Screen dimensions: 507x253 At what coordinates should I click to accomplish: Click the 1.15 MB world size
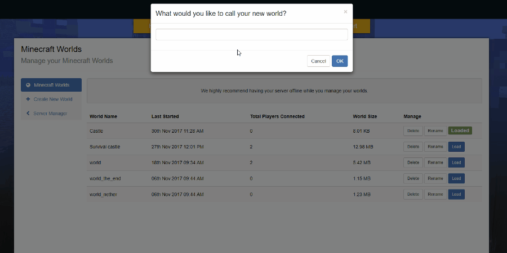click(x=362, y=178)
